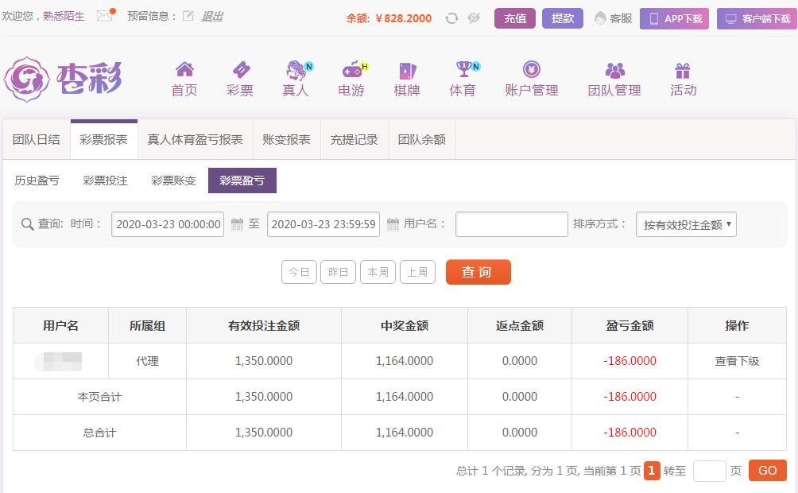Click the 用户名 input field
This screenshot has height=493, width=798.
[x=512, y=224]
